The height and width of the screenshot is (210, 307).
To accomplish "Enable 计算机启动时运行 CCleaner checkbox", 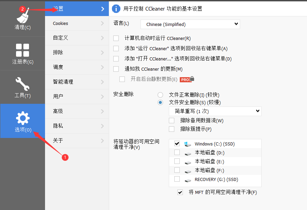I will coord(116,38).
